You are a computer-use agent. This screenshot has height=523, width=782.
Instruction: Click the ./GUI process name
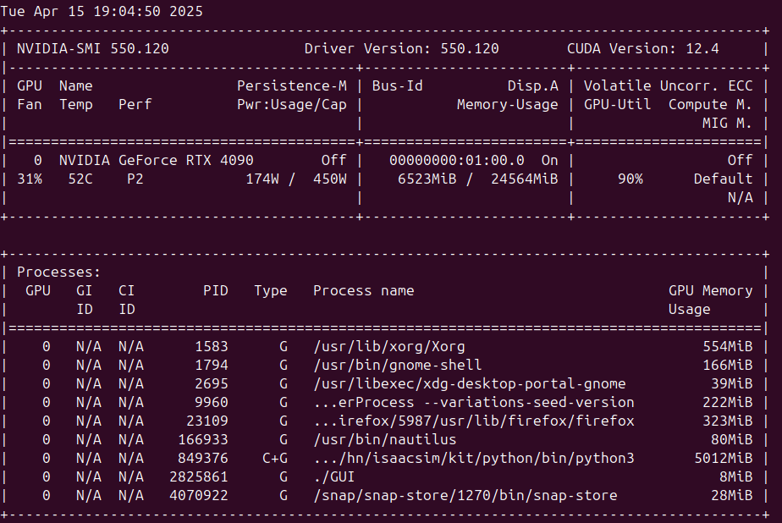(x=334, y=477)
